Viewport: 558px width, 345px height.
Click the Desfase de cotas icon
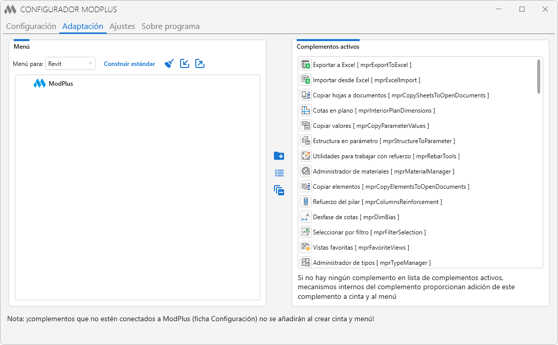(x=306, y=217)
